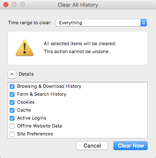Viewport: 156px width, 158px height.
Task: Click the Cookies label text
Action: pyautogui.click(x=26, y=102)
